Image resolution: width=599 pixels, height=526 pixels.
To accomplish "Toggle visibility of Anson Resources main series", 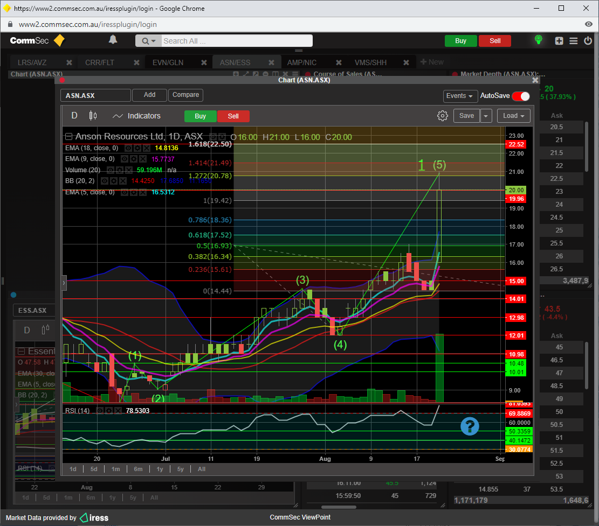I will click(213, 137).
